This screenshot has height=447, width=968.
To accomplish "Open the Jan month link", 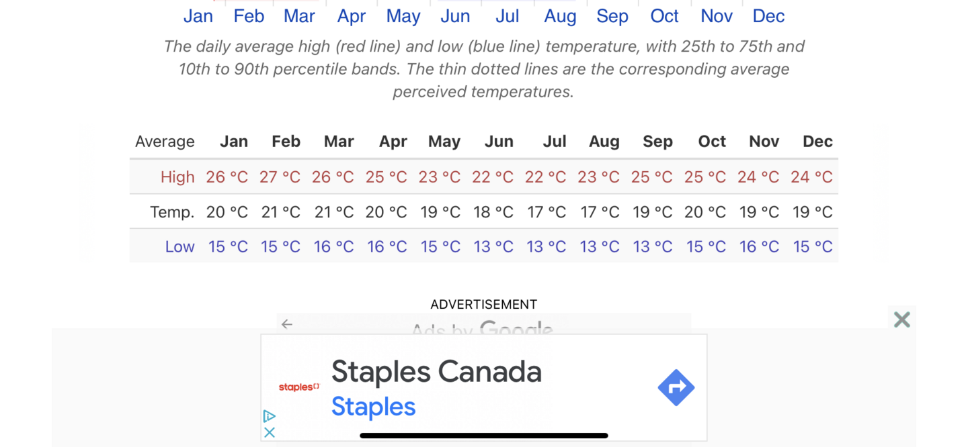I will coord(198,16).
